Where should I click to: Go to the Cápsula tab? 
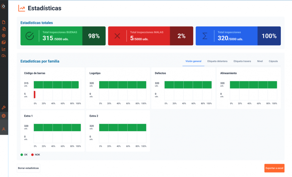point(273,61)
